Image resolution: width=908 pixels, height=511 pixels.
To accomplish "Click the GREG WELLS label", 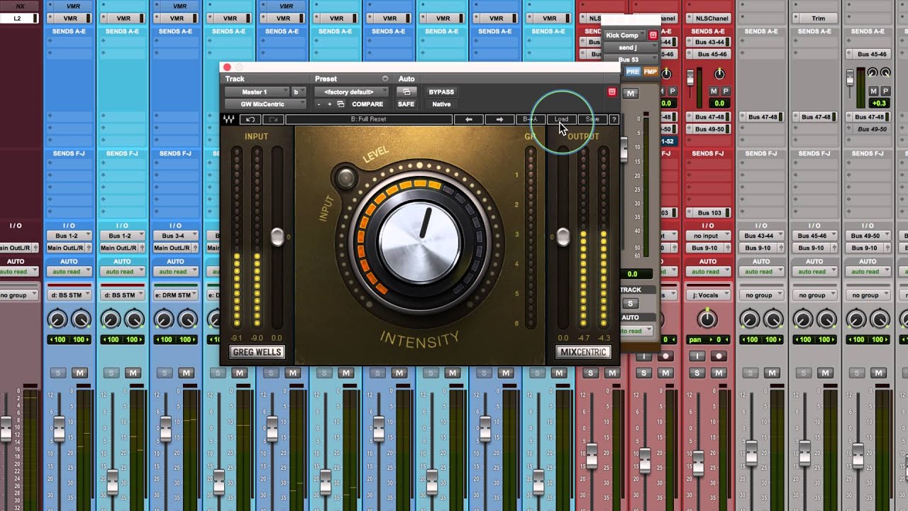I will coord(258,352).
